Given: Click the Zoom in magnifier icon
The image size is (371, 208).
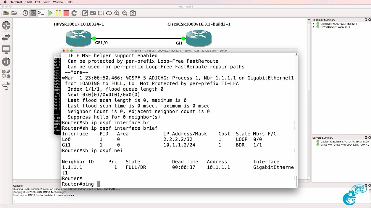Looking at the screenshot, I should pyautogui.click(x=117, y=13).
